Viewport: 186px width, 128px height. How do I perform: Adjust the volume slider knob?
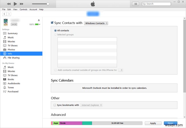coord(48,4)
